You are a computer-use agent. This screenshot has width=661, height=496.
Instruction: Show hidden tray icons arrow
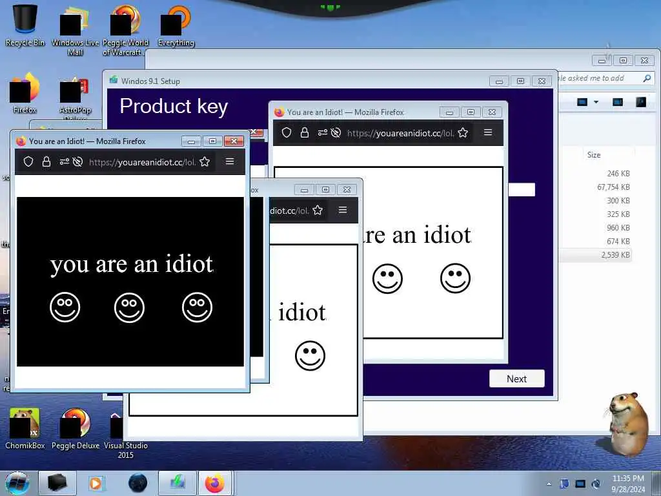click(x=549, y=484)
